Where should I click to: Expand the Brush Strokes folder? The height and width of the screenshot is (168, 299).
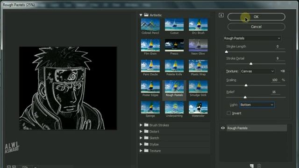(x=141, y=125)
